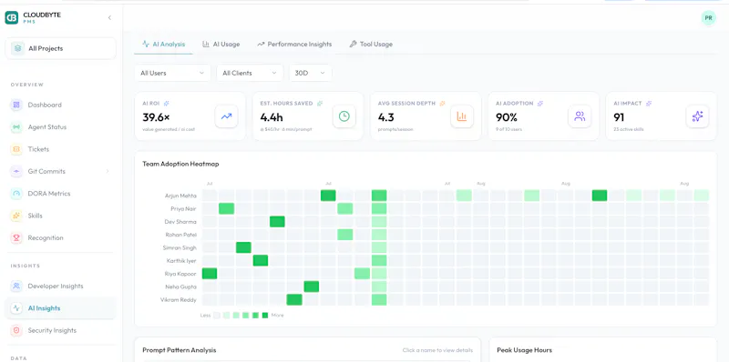Open the All Users dropdown
Viewport: 729px width, 362px height.
point(172,73)
